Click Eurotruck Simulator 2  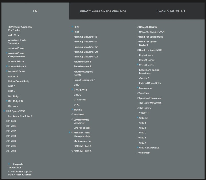tap(20, 116)
